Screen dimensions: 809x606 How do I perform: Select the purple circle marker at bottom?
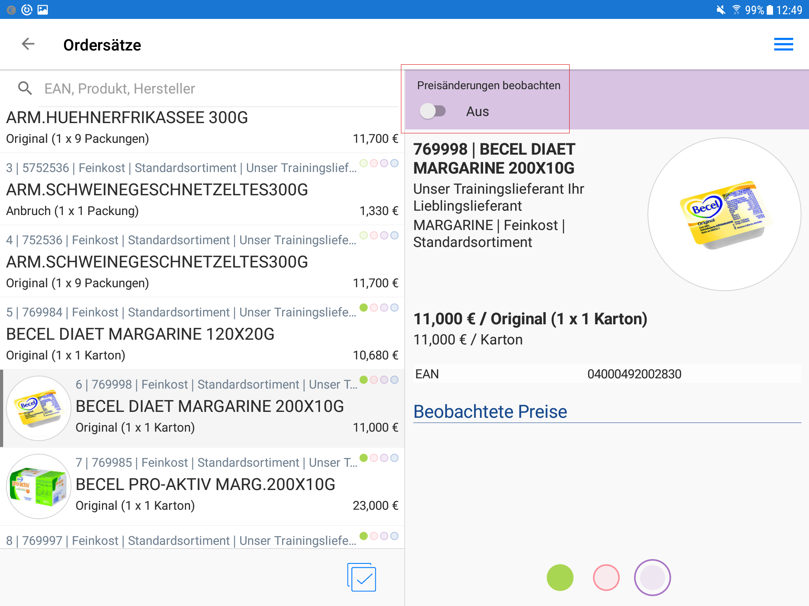tap(652, 578)
